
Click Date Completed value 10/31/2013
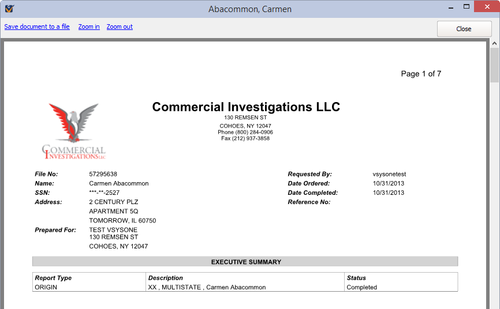pyautogui.click(x=389, y=193)
